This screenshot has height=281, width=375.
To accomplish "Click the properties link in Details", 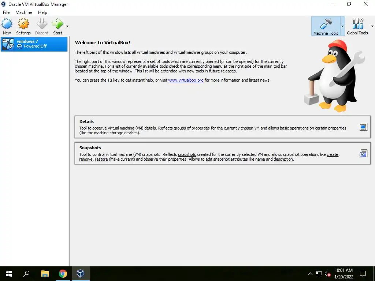I will coord(200,128).
